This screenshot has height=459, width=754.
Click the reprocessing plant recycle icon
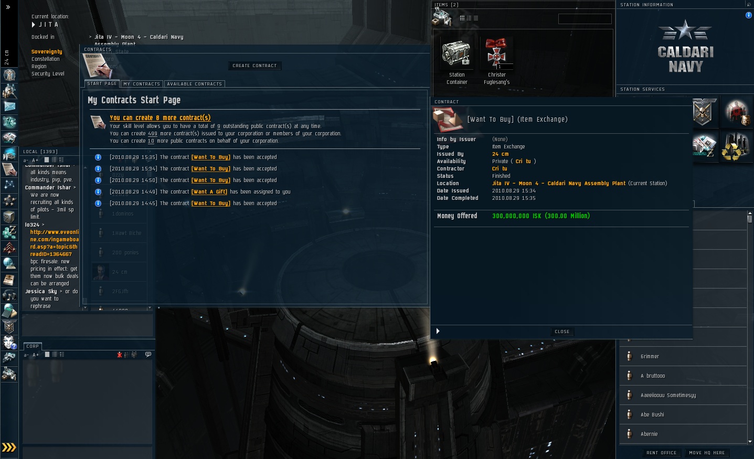coord(736,146)
